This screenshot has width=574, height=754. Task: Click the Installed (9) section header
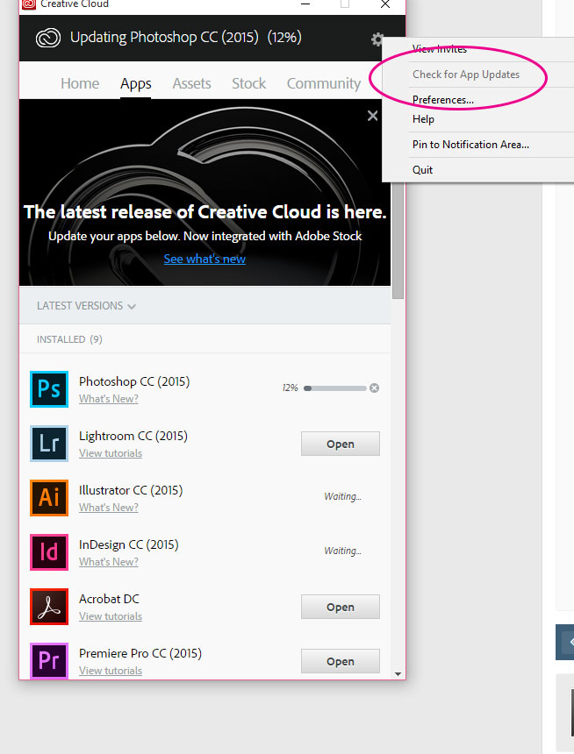pyautogui.click(x=69, y=339)
